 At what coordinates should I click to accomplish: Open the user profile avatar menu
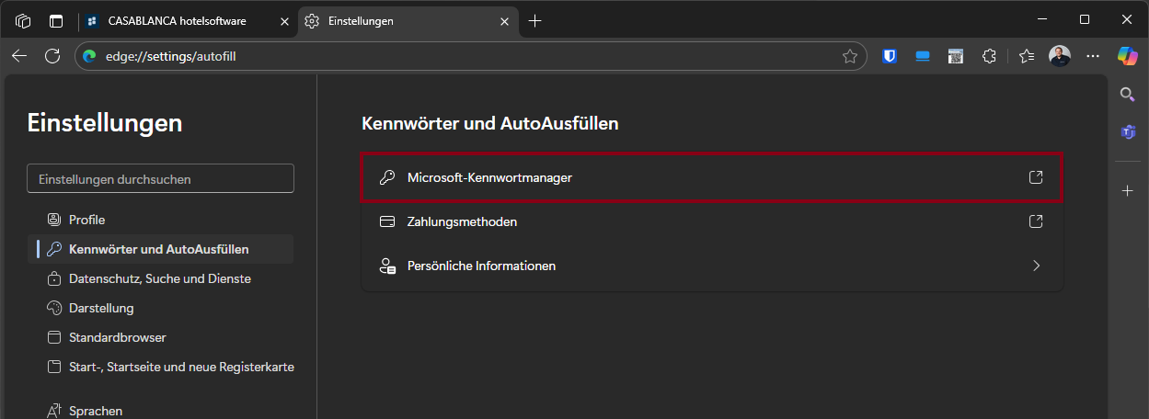[1060, 56]
